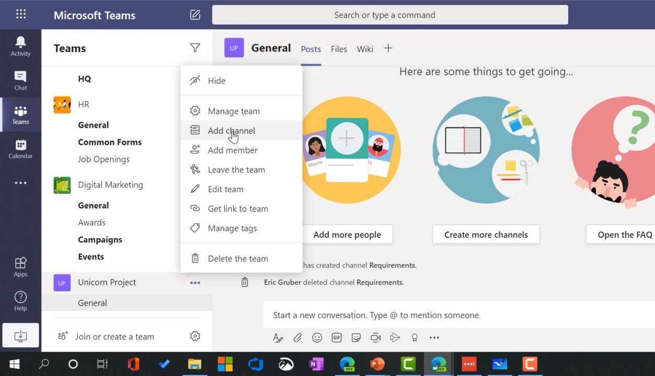This screenshot has width=655, height=376.
Task: Open Help in the left rail
Action: 20,301
